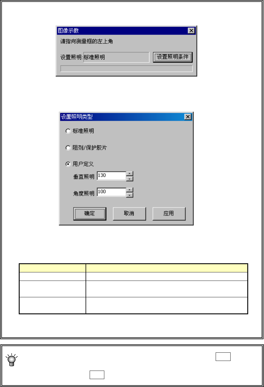Click the 设置照明 read-only field showing 标准照明
264x387 pixels.
click(116, 57)
